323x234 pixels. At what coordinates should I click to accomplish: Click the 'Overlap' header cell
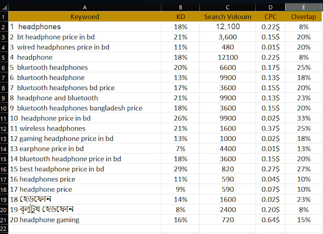click(304, 17)
